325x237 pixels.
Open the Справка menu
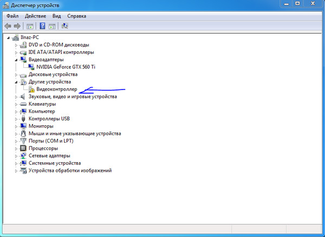point(76,16)
